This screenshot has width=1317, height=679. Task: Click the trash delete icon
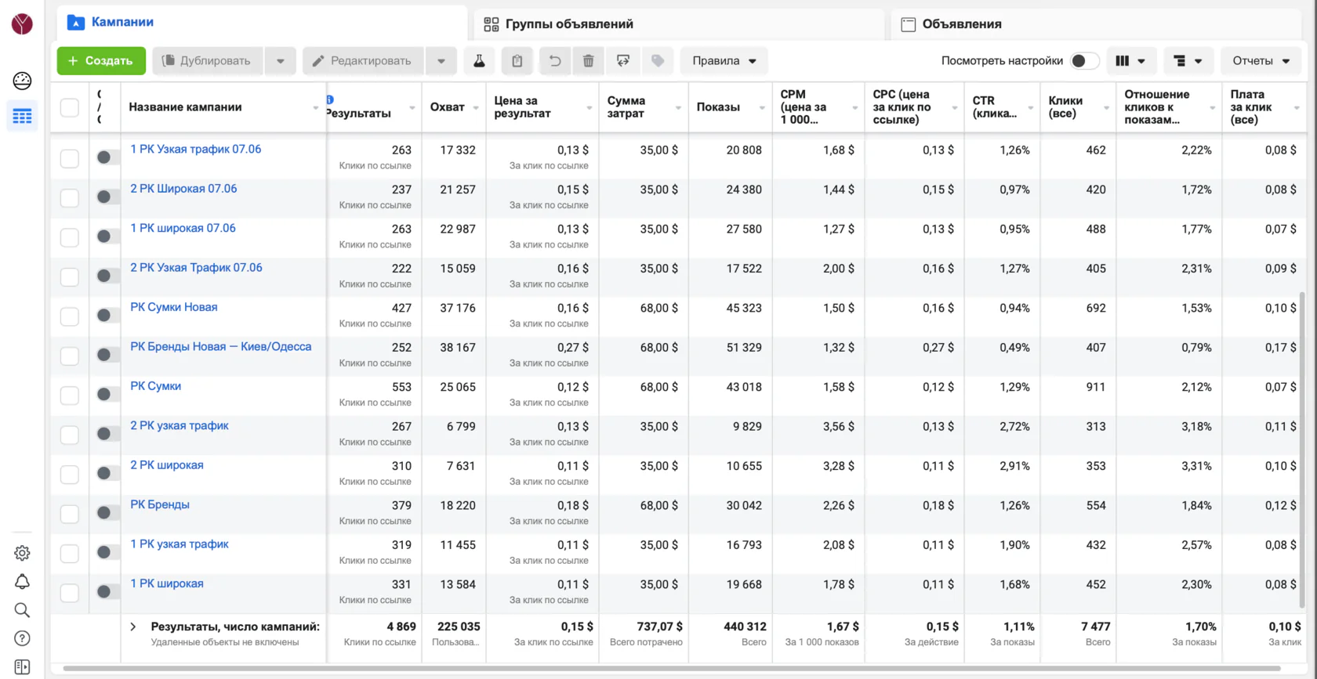tap(588, 60)
